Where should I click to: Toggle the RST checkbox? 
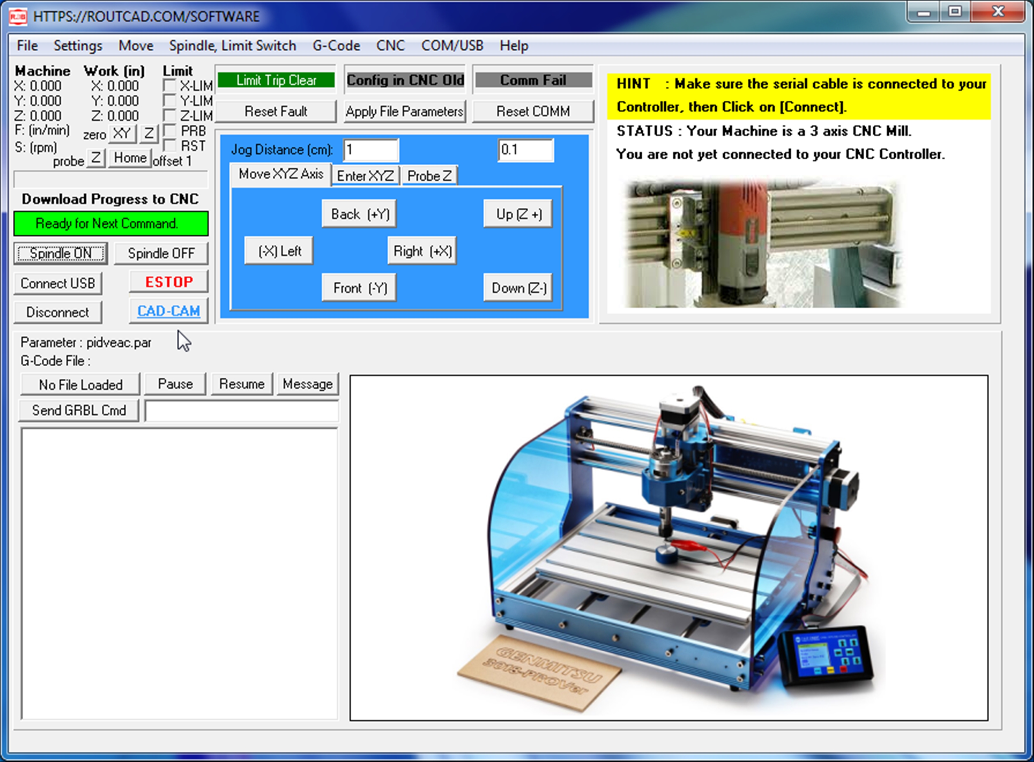coord(169,146)
